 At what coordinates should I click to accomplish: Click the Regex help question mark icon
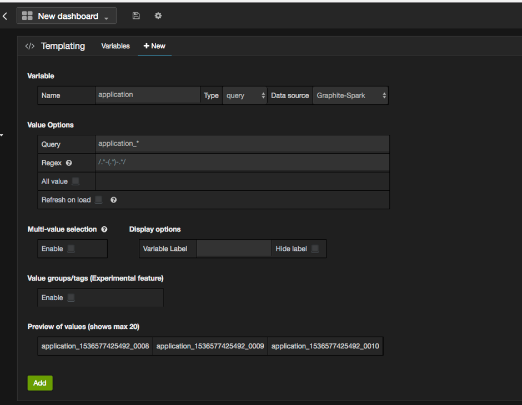coord(69,163)
